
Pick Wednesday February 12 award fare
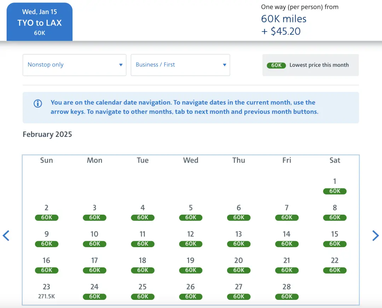191,238
